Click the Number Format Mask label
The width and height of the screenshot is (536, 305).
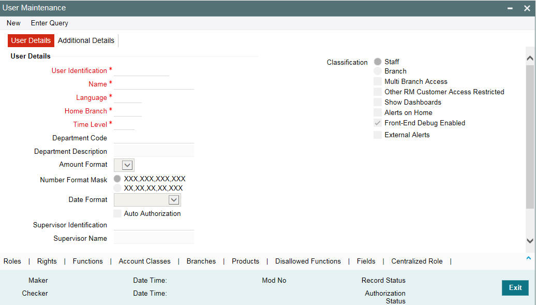[73, 180]
